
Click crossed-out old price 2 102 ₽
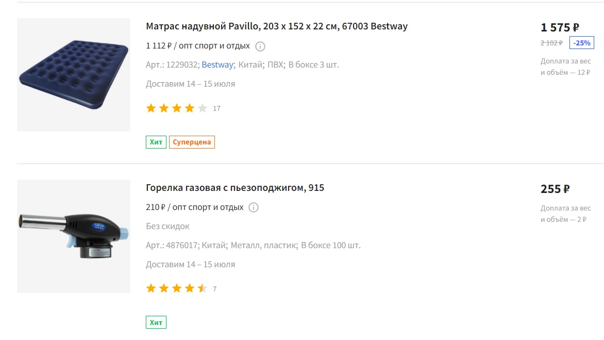pyautogui.click(x=551, y=43)
